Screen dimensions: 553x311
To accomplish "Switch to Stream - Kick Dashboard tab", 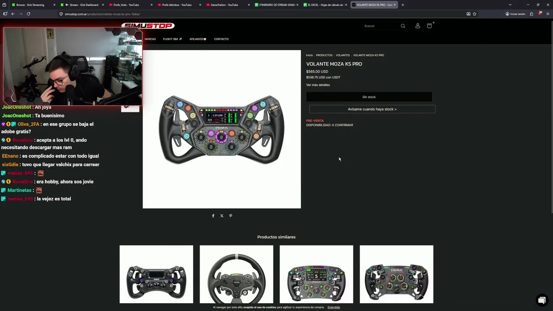I will [x=82, y=5].
